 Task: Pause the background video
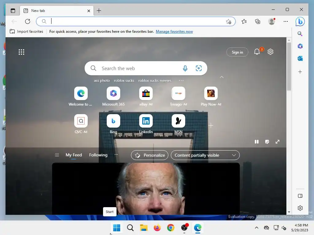(x=257, y=142)
